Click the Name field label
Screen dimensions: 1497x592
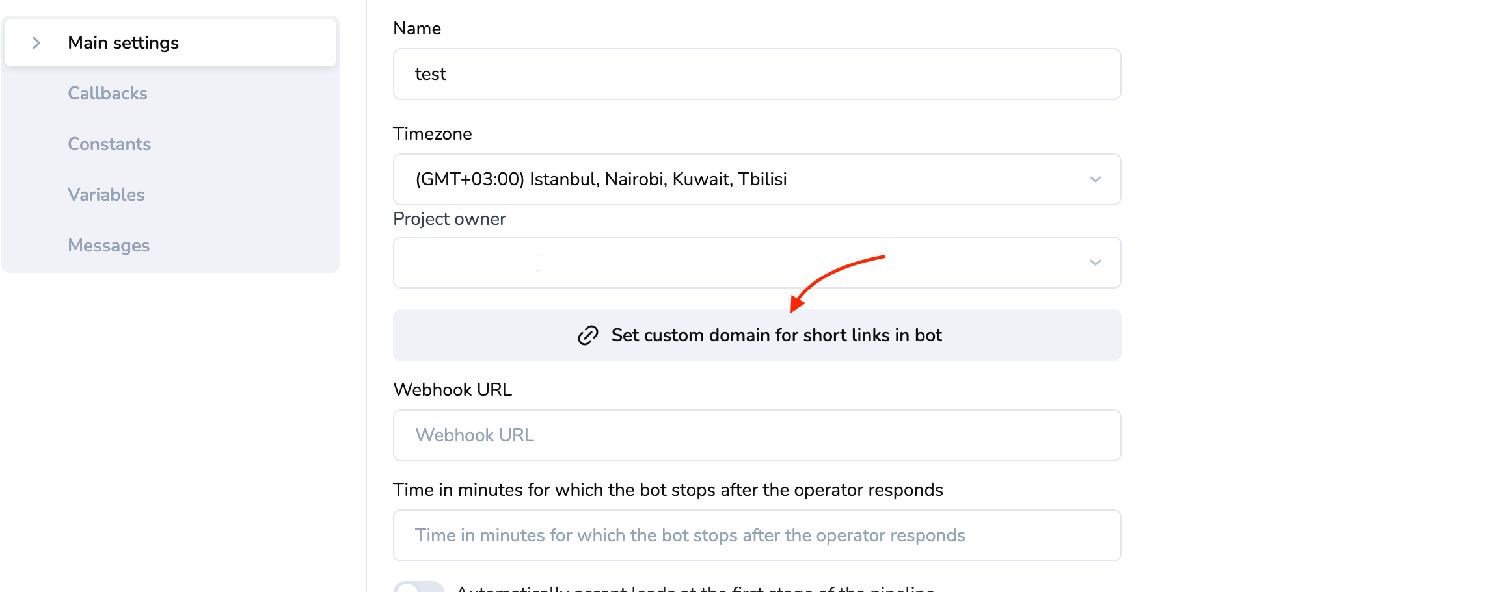(x=417, y=29)
